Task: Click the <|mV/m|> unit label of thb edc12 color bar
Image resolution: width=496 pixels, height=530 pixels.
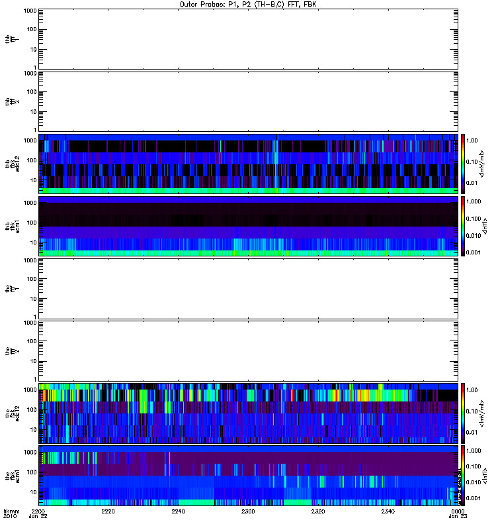Action: [482, 164]
